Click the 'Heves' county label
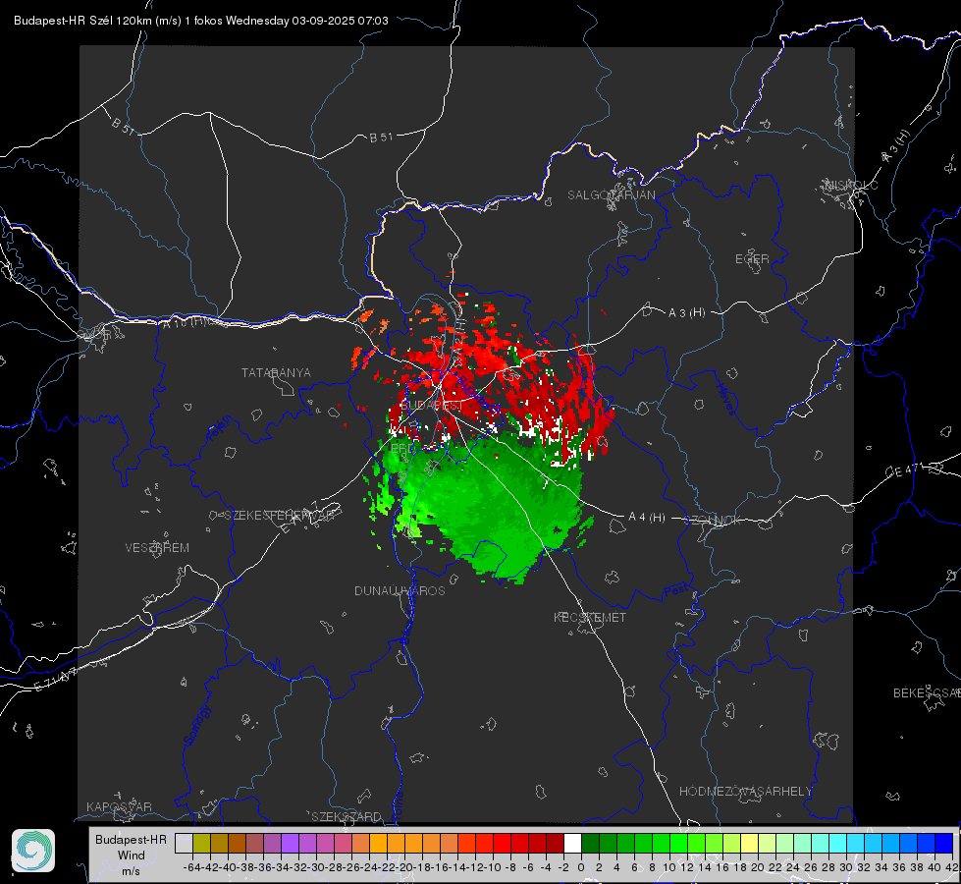The height and width of the screenshot is (884, 961). pyautogui.click(x=725, y=400)
